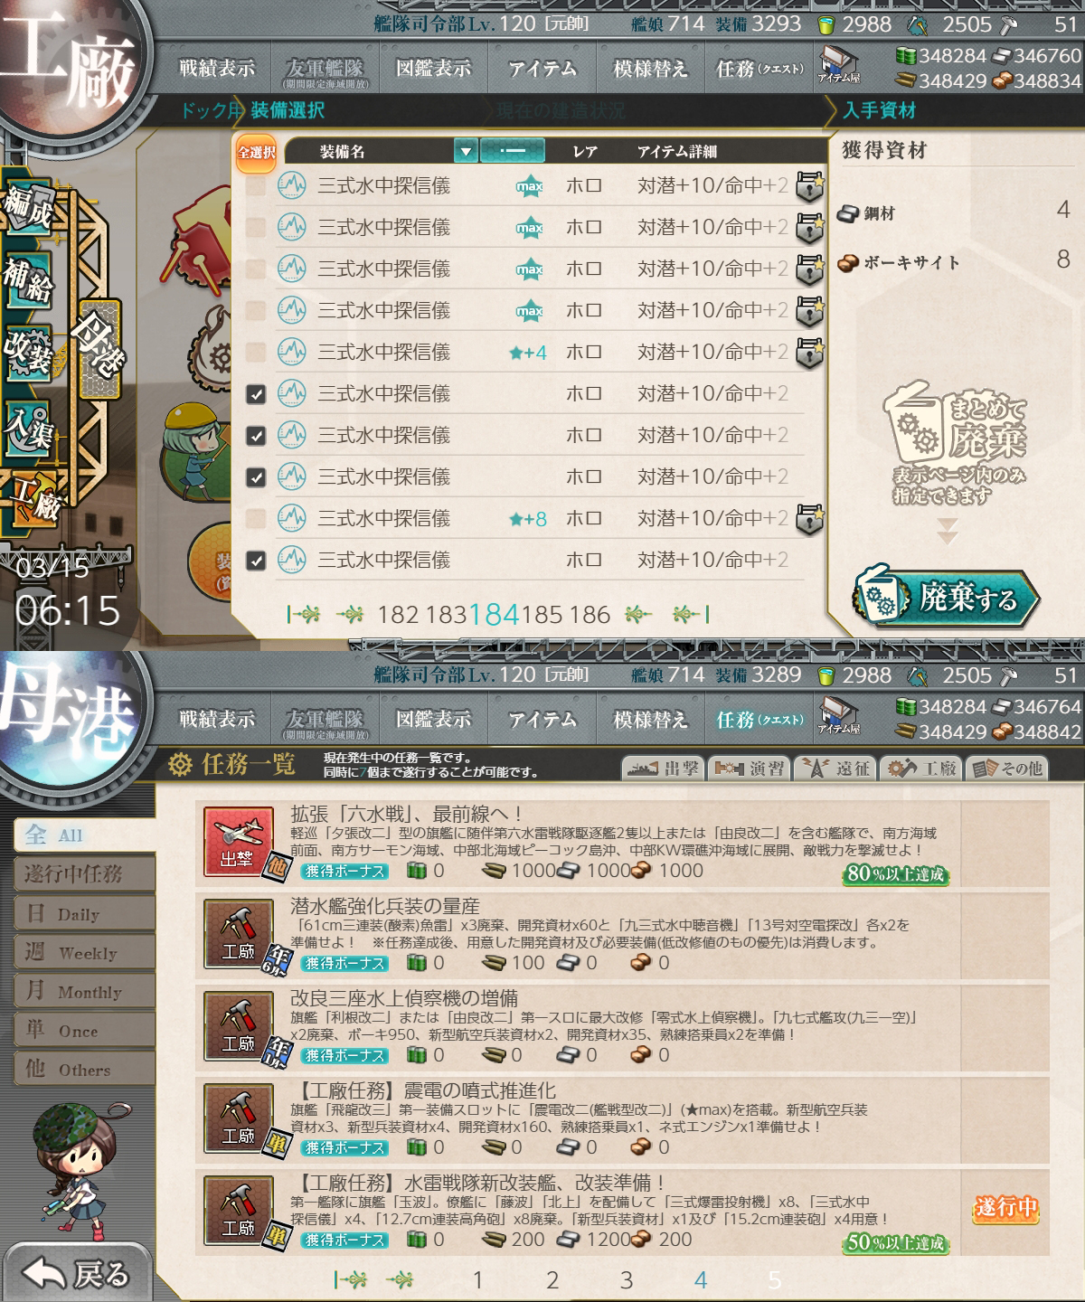This screenshot has height=1302, width=1085.
Task: Go to equipment list page 185
Action: pos(542,615)
